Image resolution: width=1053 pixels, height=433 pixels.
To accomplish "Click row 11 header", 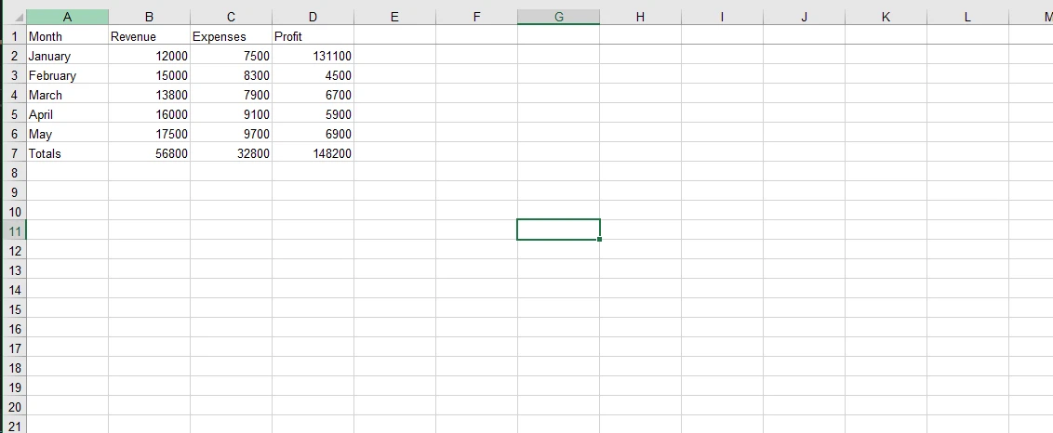I will (13, 230).
